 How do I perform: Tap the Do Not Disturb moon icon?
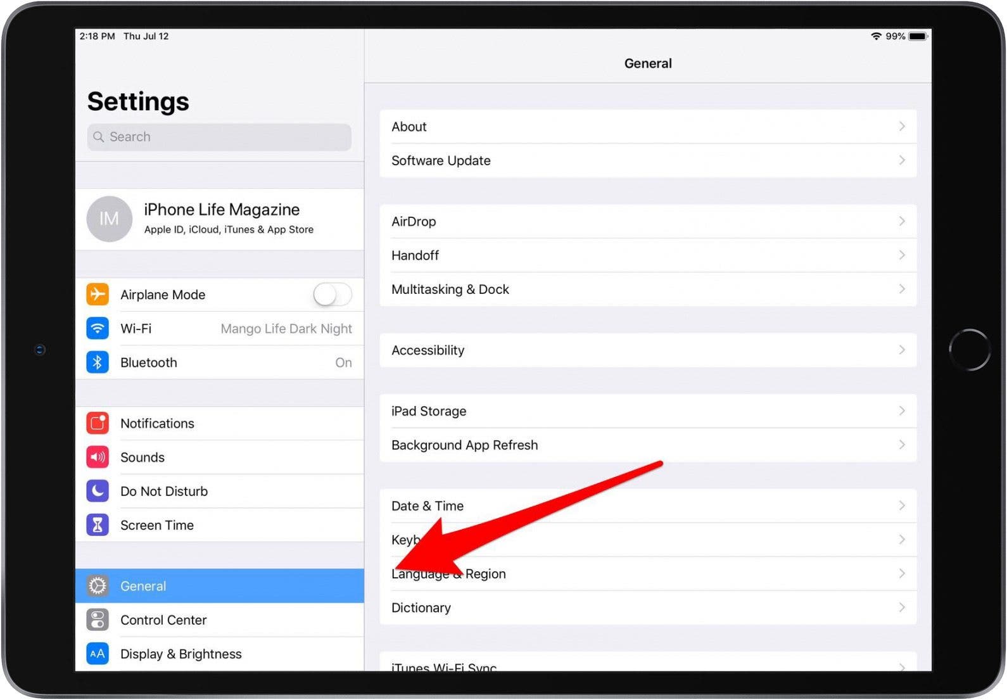(98, 491)
